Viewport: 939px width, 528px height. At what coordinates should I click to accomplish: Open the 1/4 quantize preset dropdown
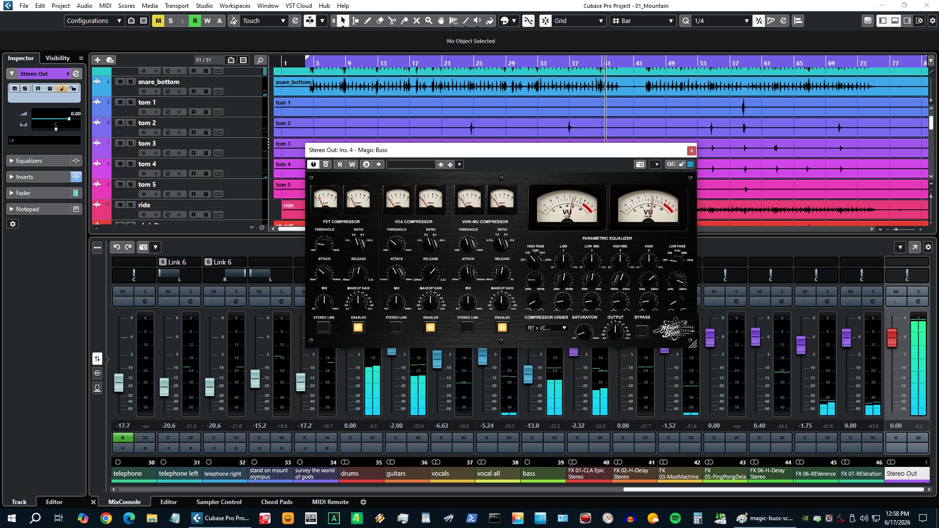click(721, 21)
